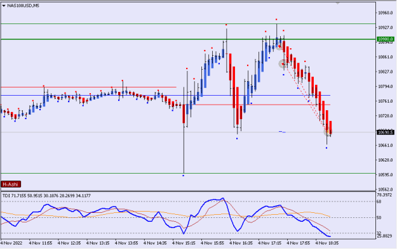Click the TDI indicator values label
397x249 pixels.
pos(46,196)
